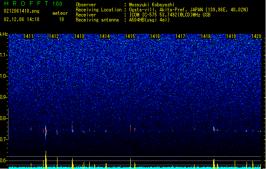The image size is (266, 169).
Task: Click the A504HB(yagi 4el) antenna text
Action: (149, 20)
